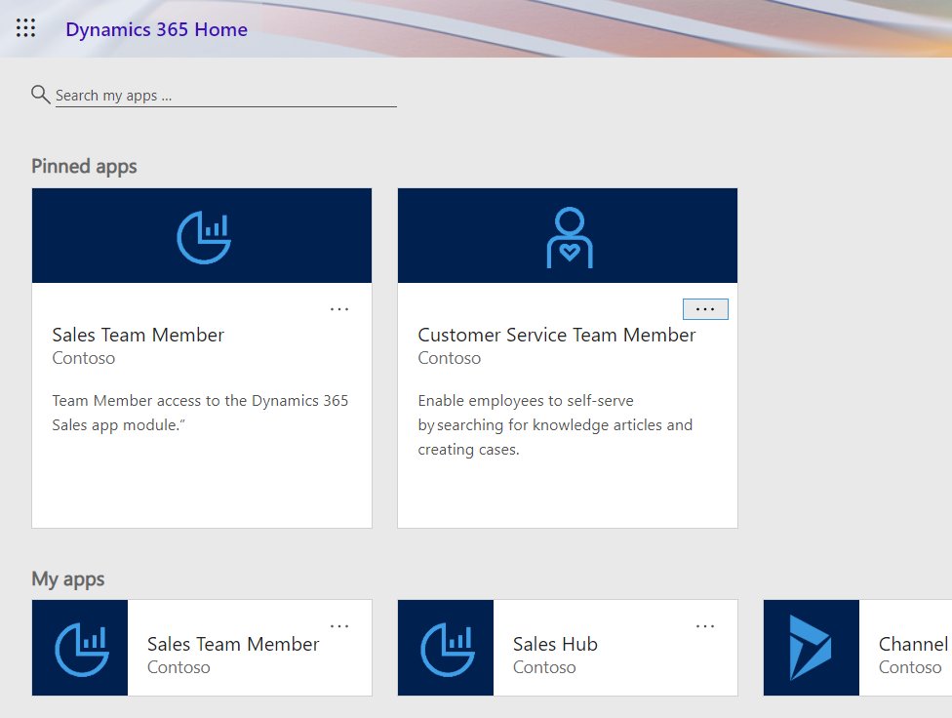952x718 pixels.
Task: Click the Sales Team Member icon under My apps
Action: point(79,647)
